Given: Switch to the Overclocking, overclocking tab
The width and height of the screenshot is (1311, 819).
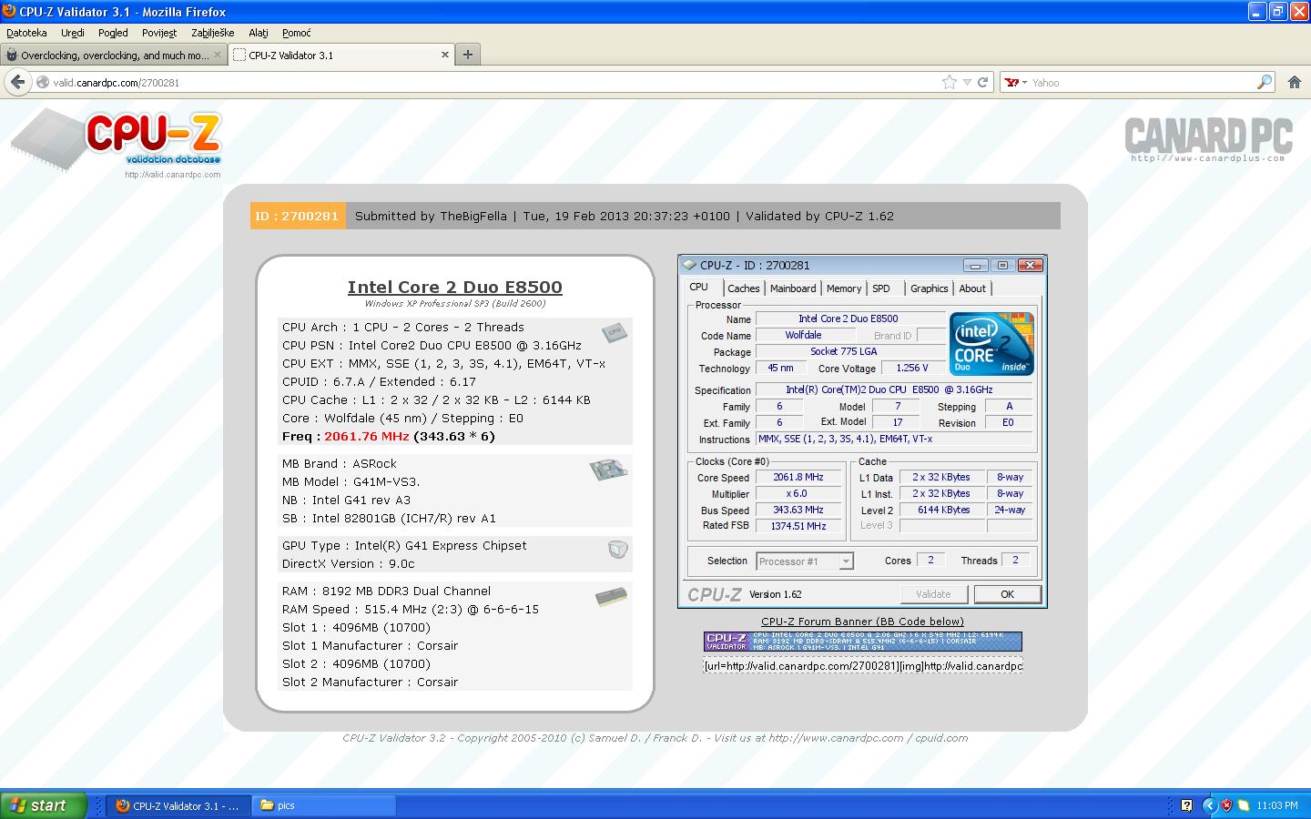Looking at the screenshot, I should coord(114,55).
